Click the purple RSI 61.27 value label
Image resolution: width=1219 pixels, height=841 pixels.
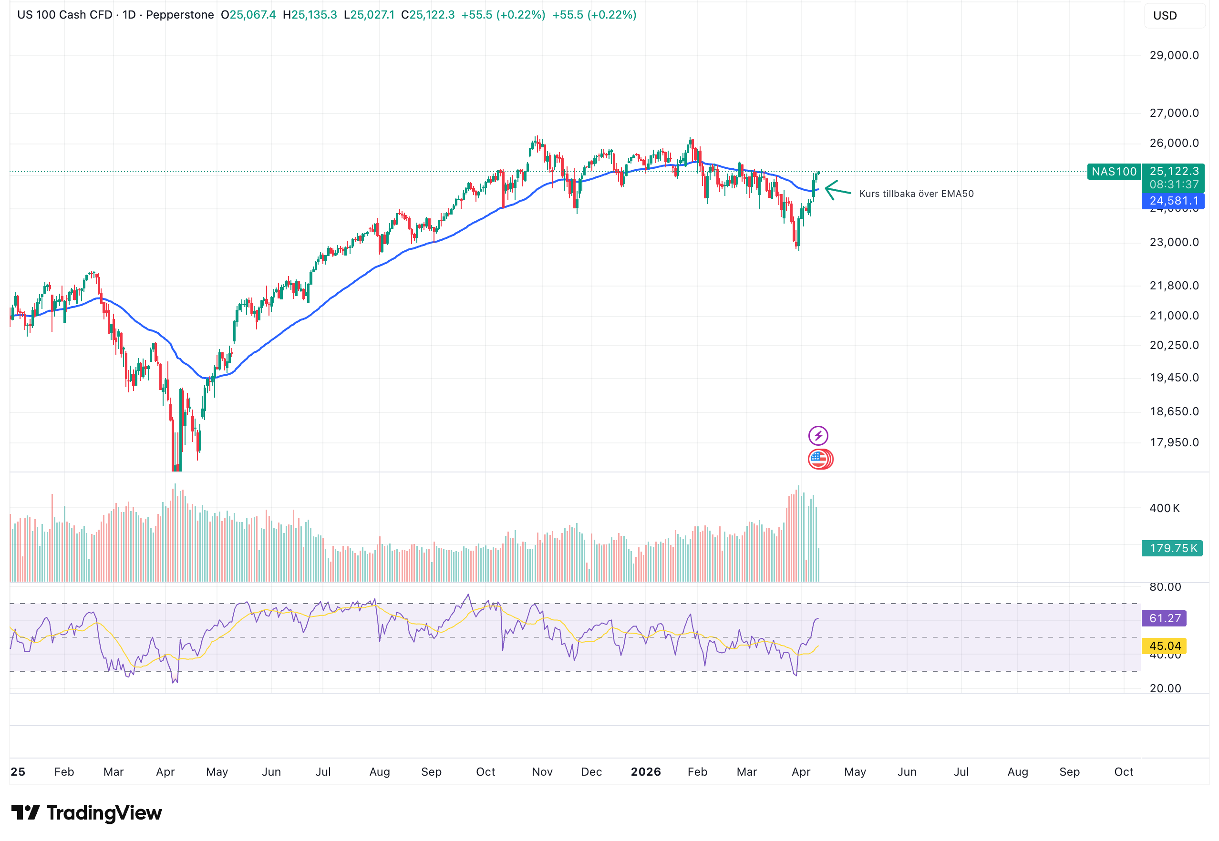tap(1164, 618)
